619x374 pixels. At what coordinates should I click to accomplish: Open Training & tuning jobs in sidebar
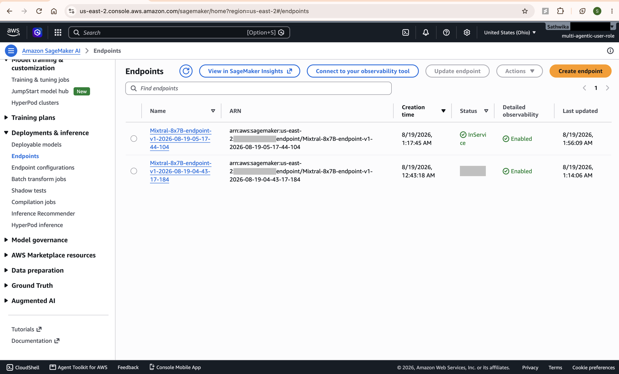(x=40, y=80)
